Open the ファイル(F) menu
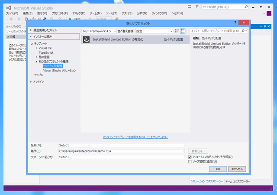The height and width of the screenshot is (195, 277). (x=12, y=13)
